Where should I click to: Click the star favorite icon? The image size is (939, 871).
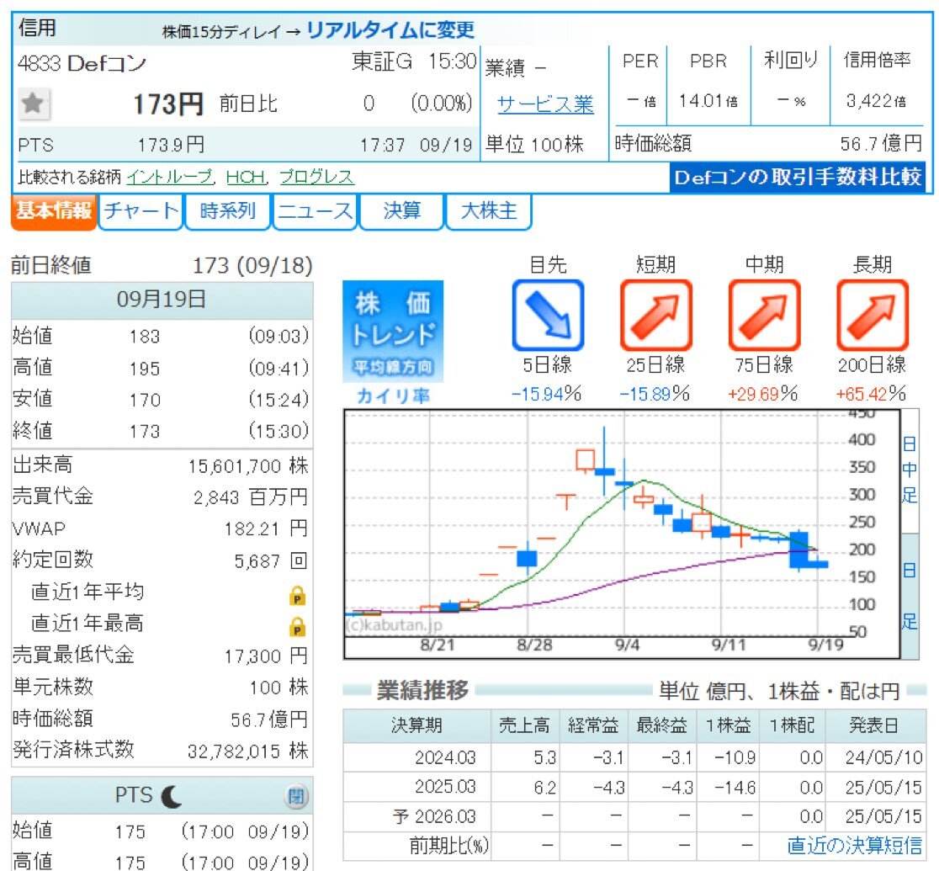coord(34,104)
